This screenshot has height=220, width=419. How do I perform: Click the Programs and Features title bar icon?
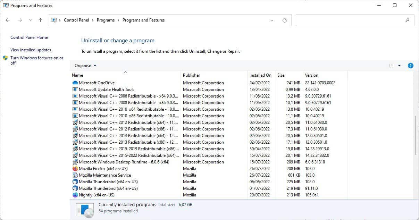[x=6, y=6]
